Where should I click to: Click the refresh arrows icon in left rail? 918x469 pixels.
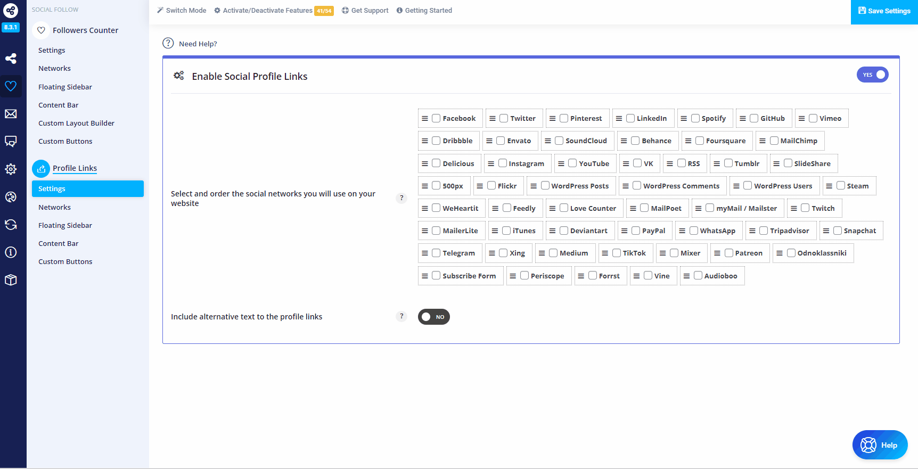(x=11, y=225)
